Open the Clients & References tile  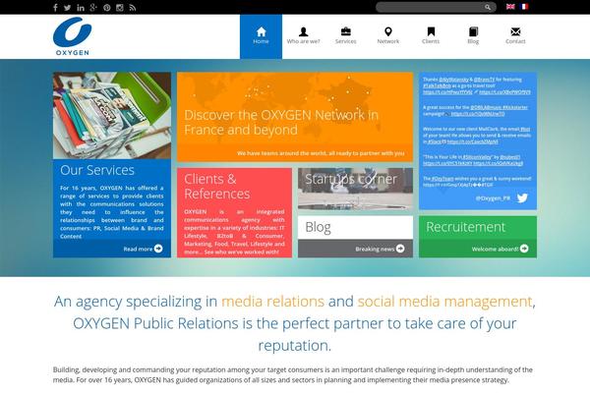pos(234,213)
